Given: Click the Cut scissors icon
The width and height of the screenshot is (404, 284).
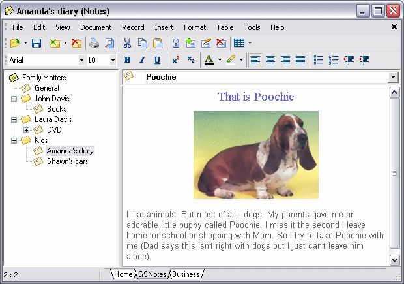Looking at the screenshot, I should coord(127,43).
